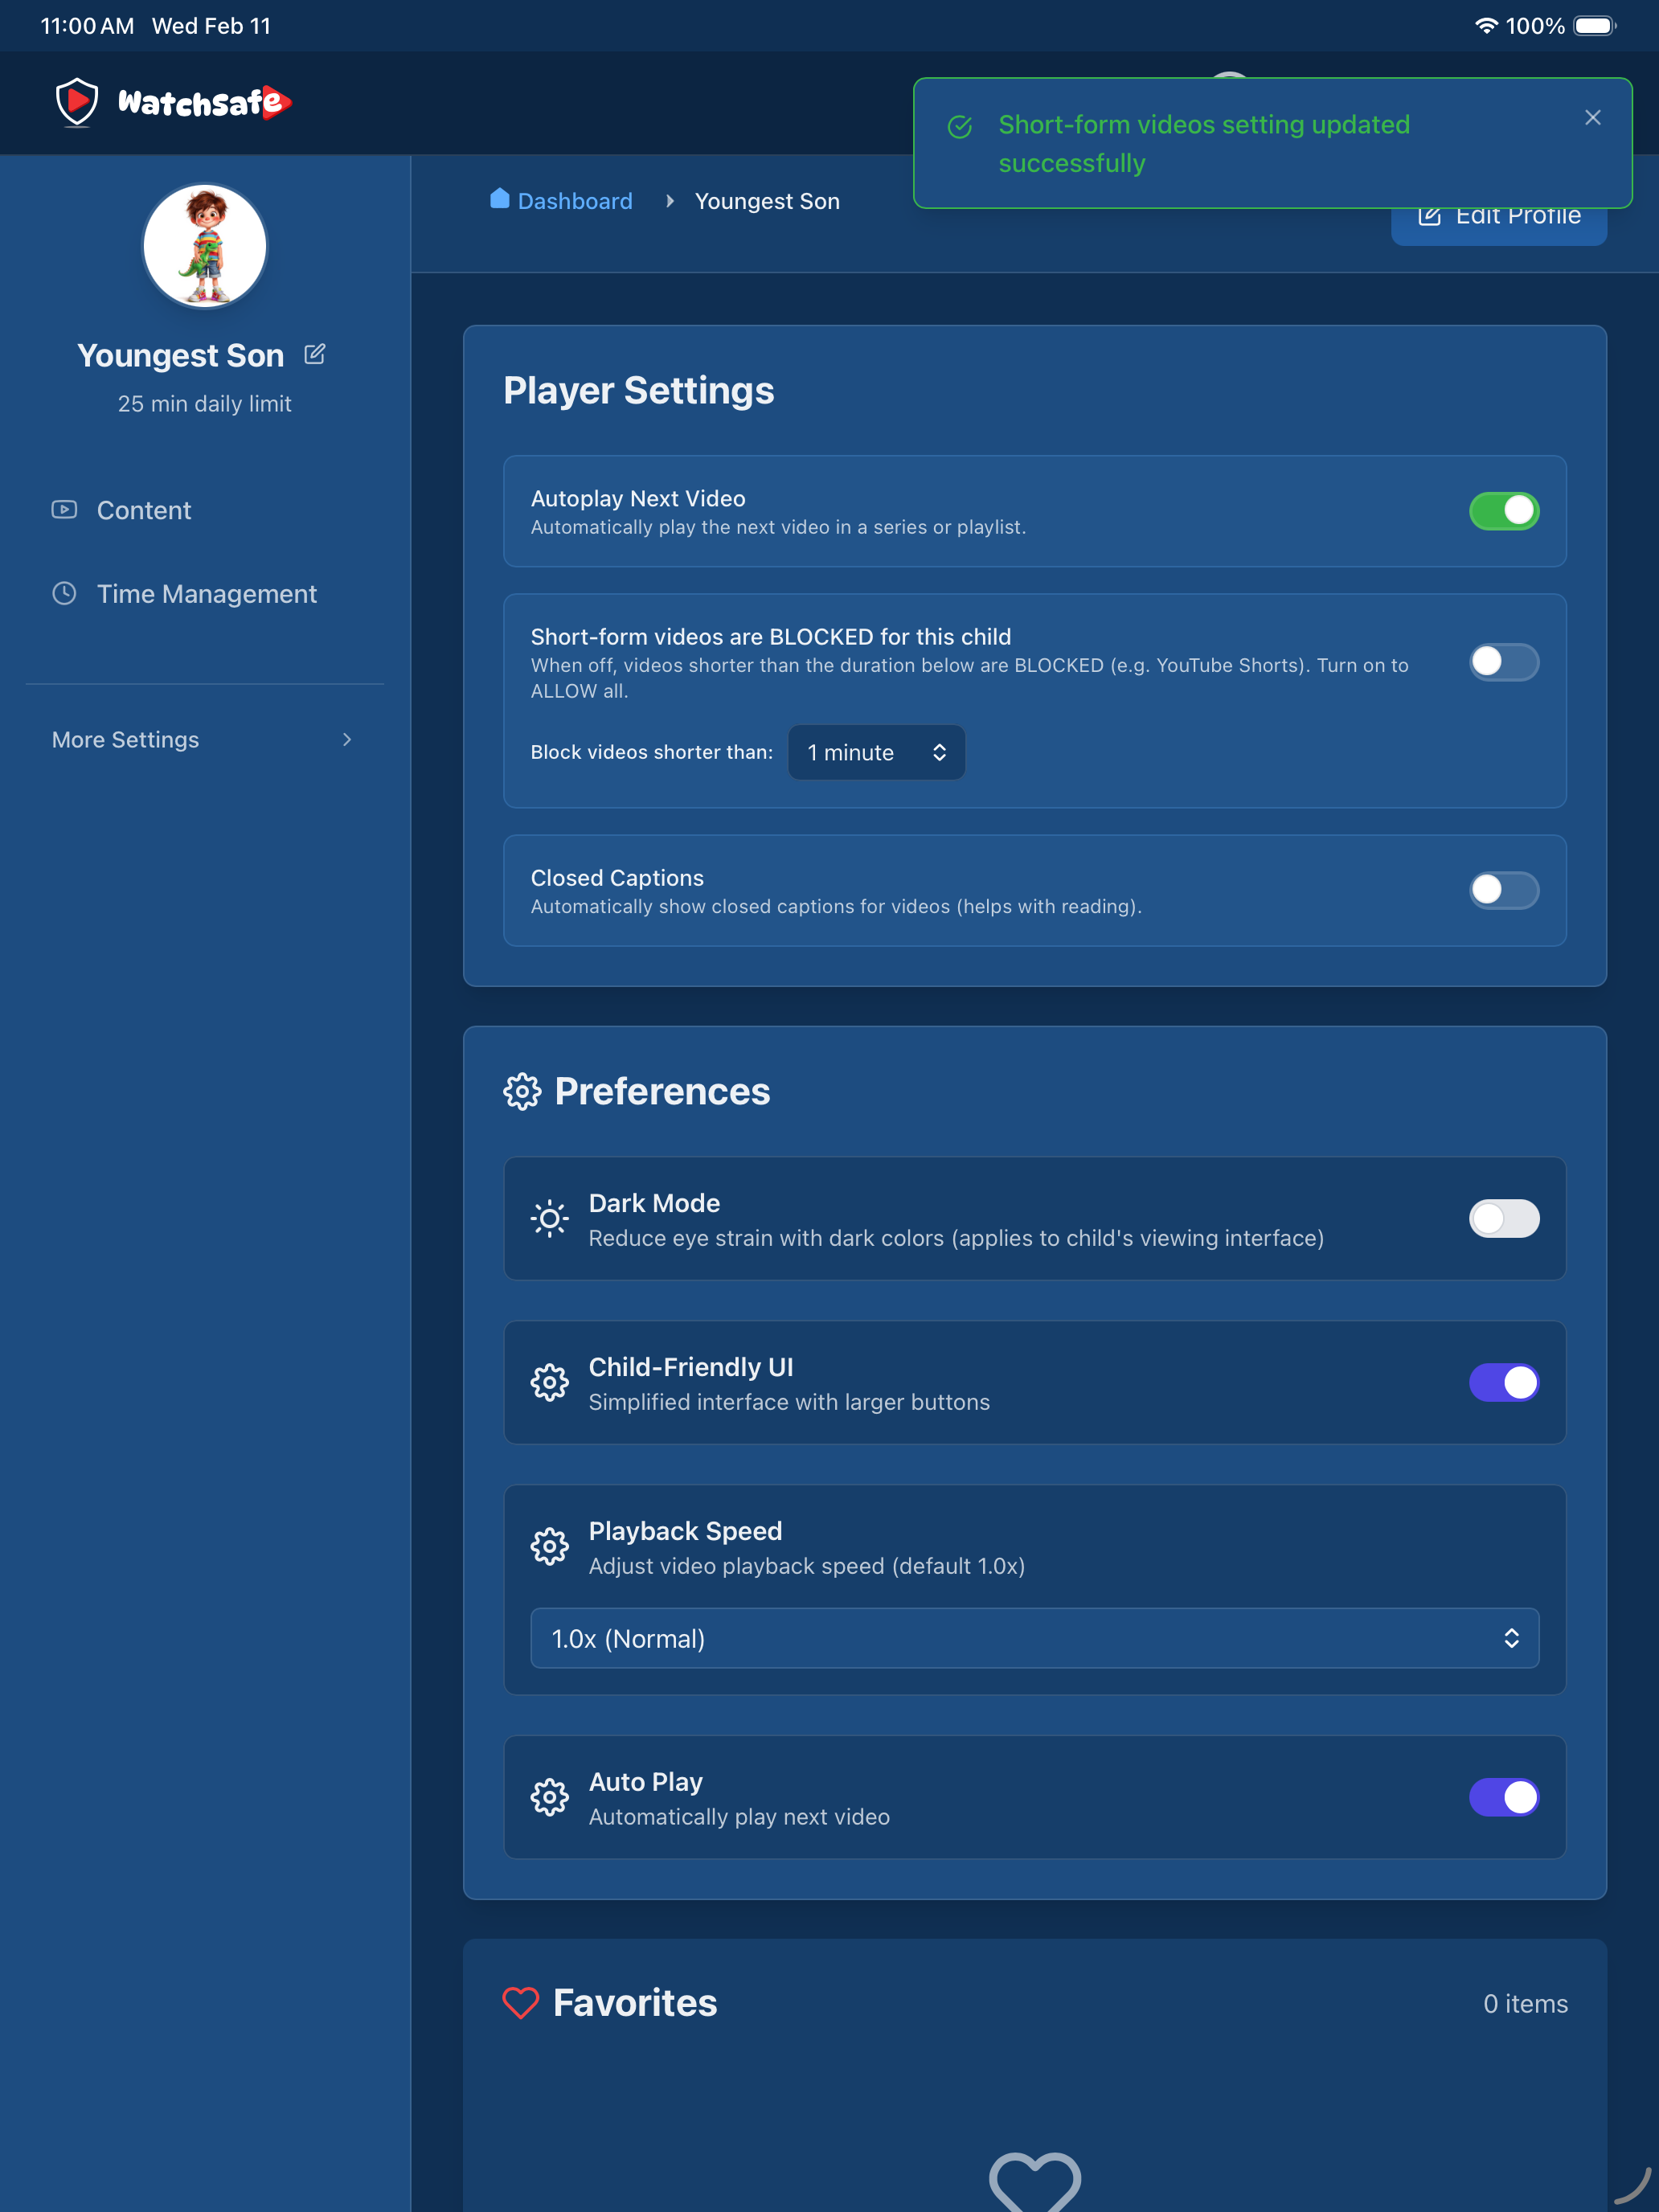Click the gear icon beside Playback Speed
1659x2212 pixels.
(x=549, y=1547)
